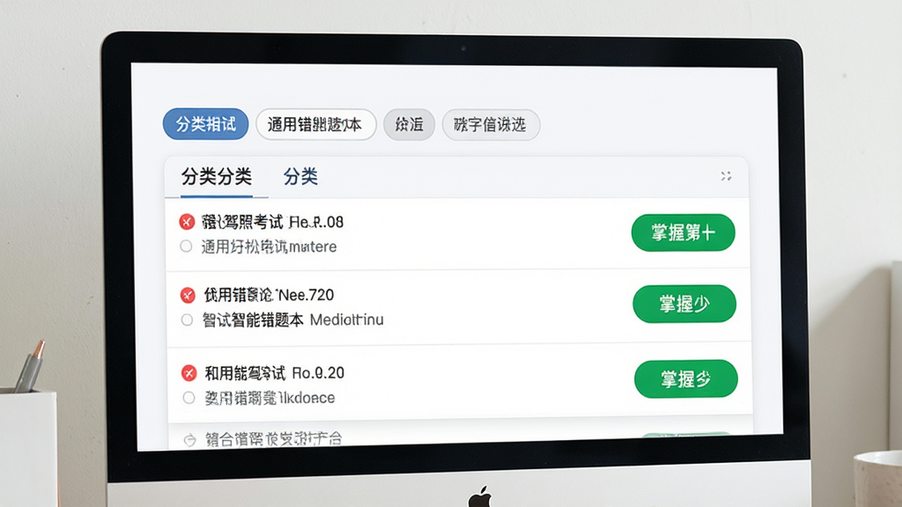The width and height of the screenshot is (902, 507).
Task: Click the red X icon beside He.P..08
Action: [187, 222]
